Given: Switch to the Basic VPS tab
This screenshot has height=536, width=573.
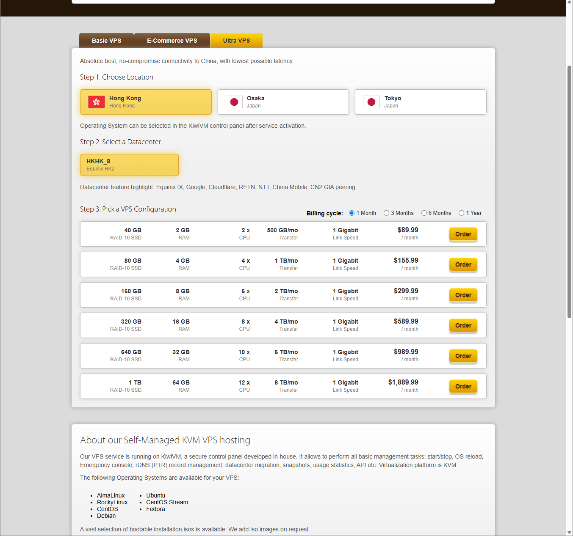Looking at the screenshot, I should point(107,41).
